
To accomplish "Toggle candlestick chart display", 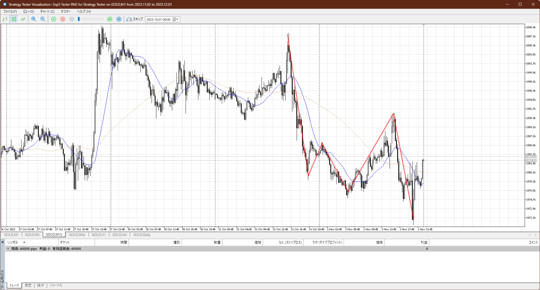I will (x=14, y=19).
